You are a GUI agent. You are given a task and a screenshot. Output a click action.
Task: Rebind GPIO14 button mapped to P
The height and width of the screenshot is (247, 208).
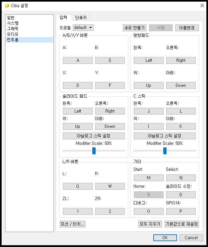click(181, 211)
